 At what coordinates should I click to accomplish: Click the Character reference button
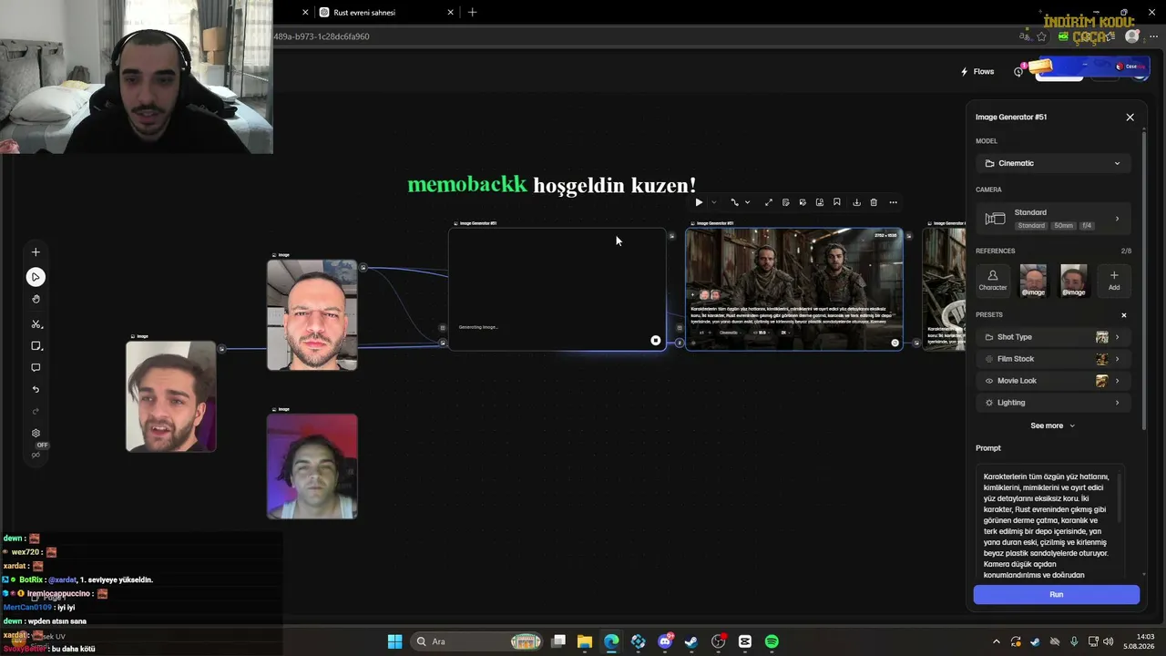coord(993,280)
